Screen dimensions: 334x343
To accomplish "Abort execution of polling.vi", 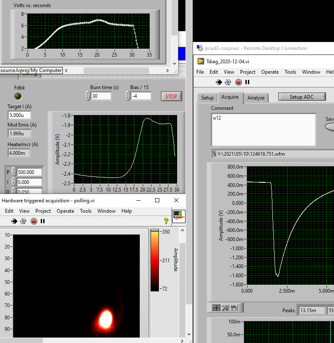I will click(34, 221).
